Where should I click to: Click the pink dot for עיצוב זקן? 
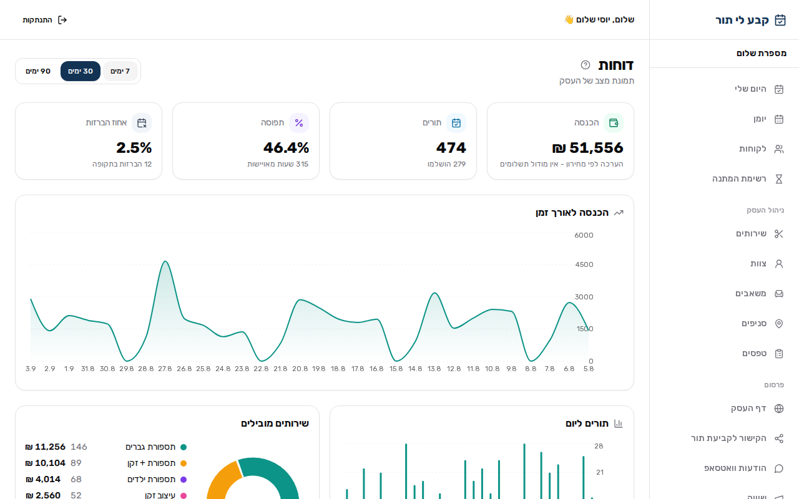coord(184,496)
